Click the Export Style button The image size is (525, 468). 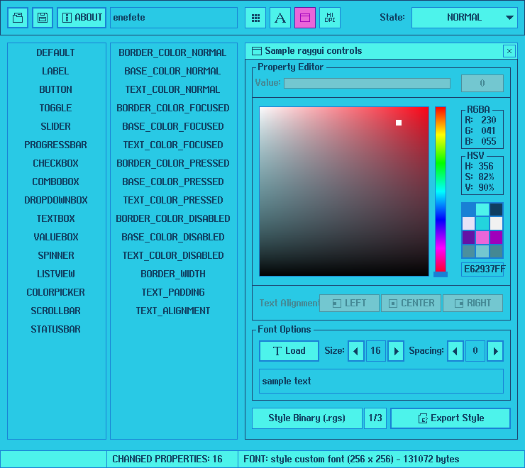point(451,418)
